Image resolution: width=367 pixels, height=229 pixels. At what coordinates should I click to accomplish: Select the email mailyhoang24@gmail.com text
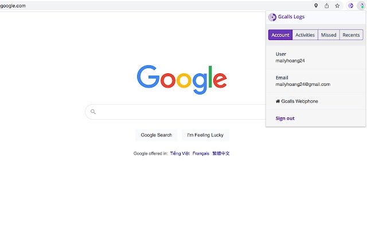[x=303, y=84]
